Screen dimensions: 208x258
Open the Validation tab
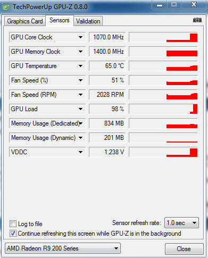(x=88, y=21)
